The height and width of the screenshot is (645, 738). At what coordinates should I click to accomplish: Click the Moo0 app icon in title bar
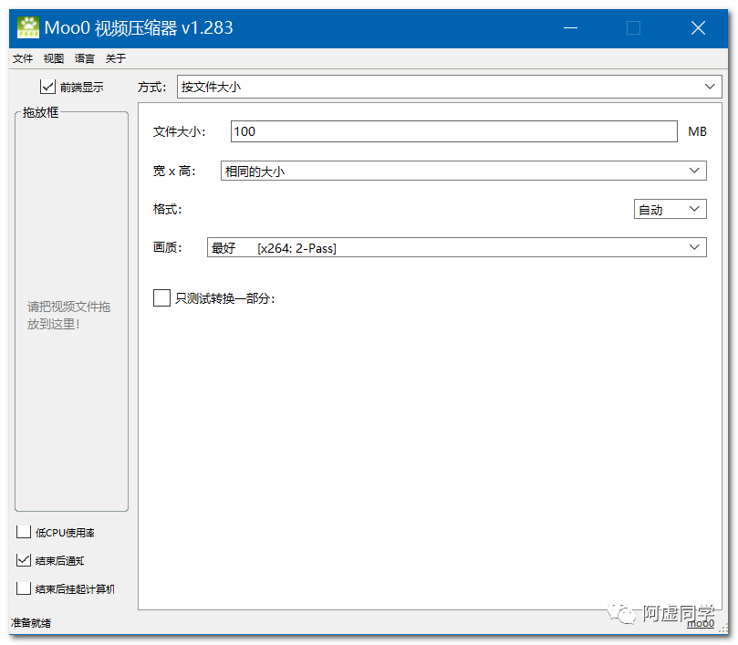tap(27, 27)
